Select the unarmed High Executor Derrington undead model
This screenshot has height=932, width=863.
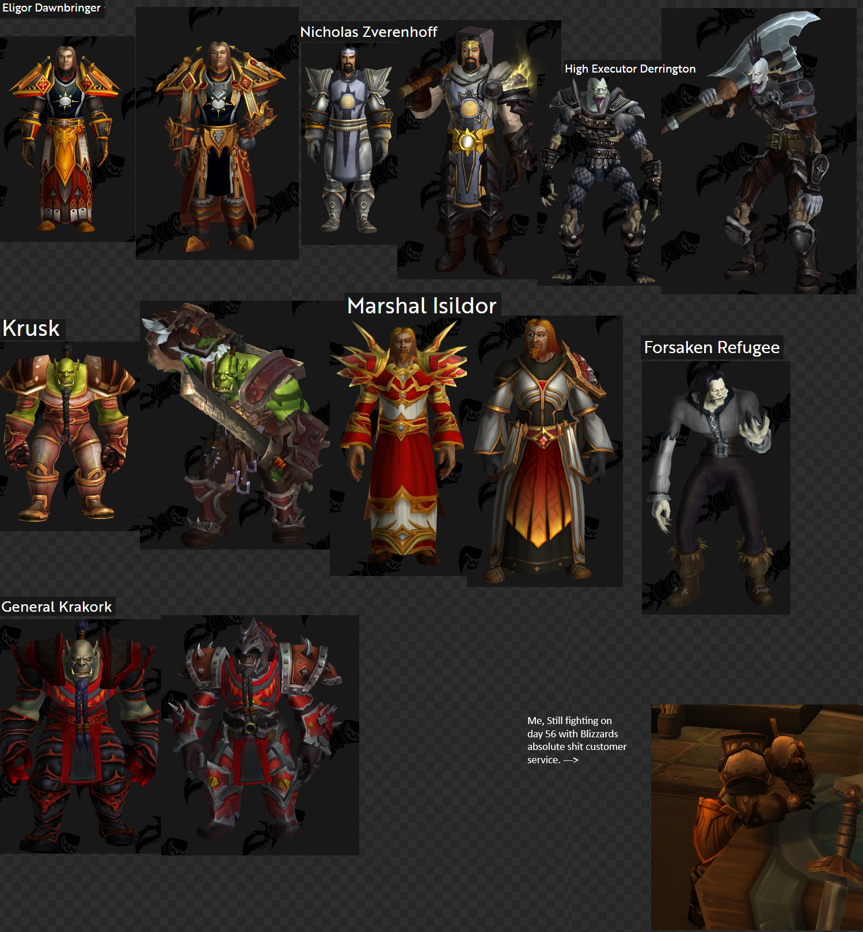tap(599, 179)
